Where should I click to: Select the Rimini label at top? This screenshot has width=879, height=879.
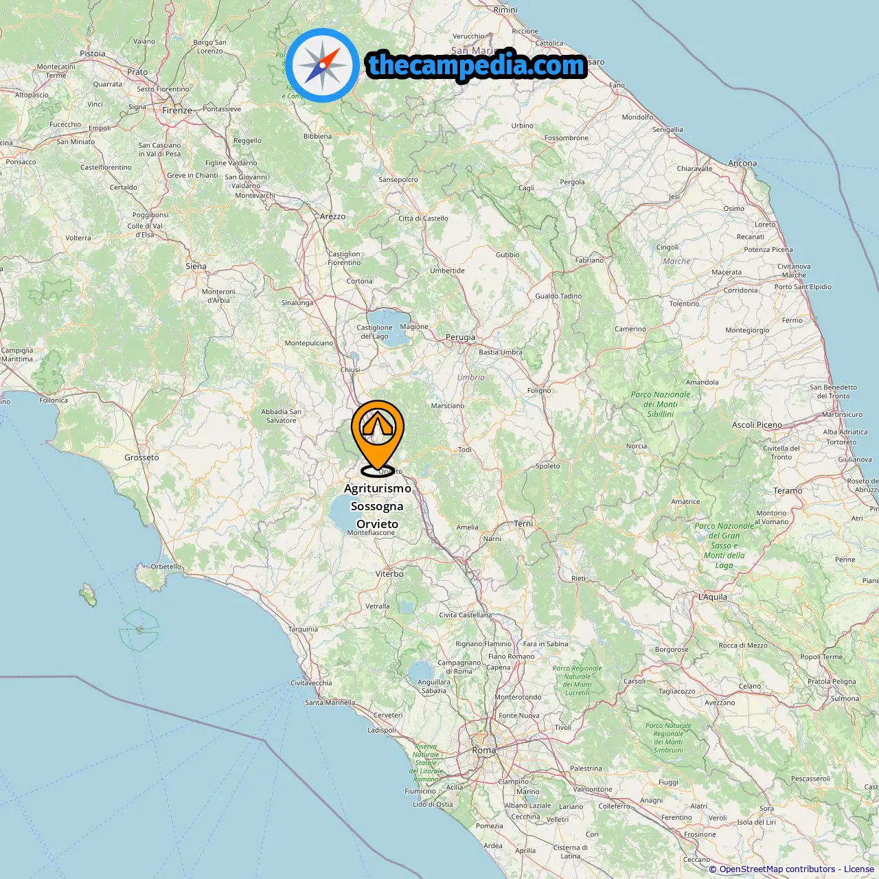(x=505, y=10)
